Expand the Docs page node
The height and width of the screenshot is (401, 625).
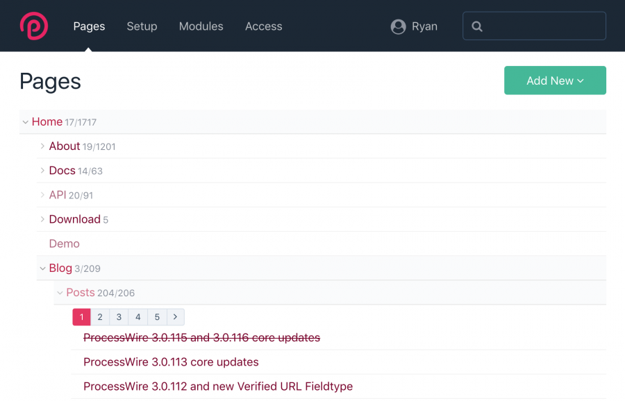(42, 171)
